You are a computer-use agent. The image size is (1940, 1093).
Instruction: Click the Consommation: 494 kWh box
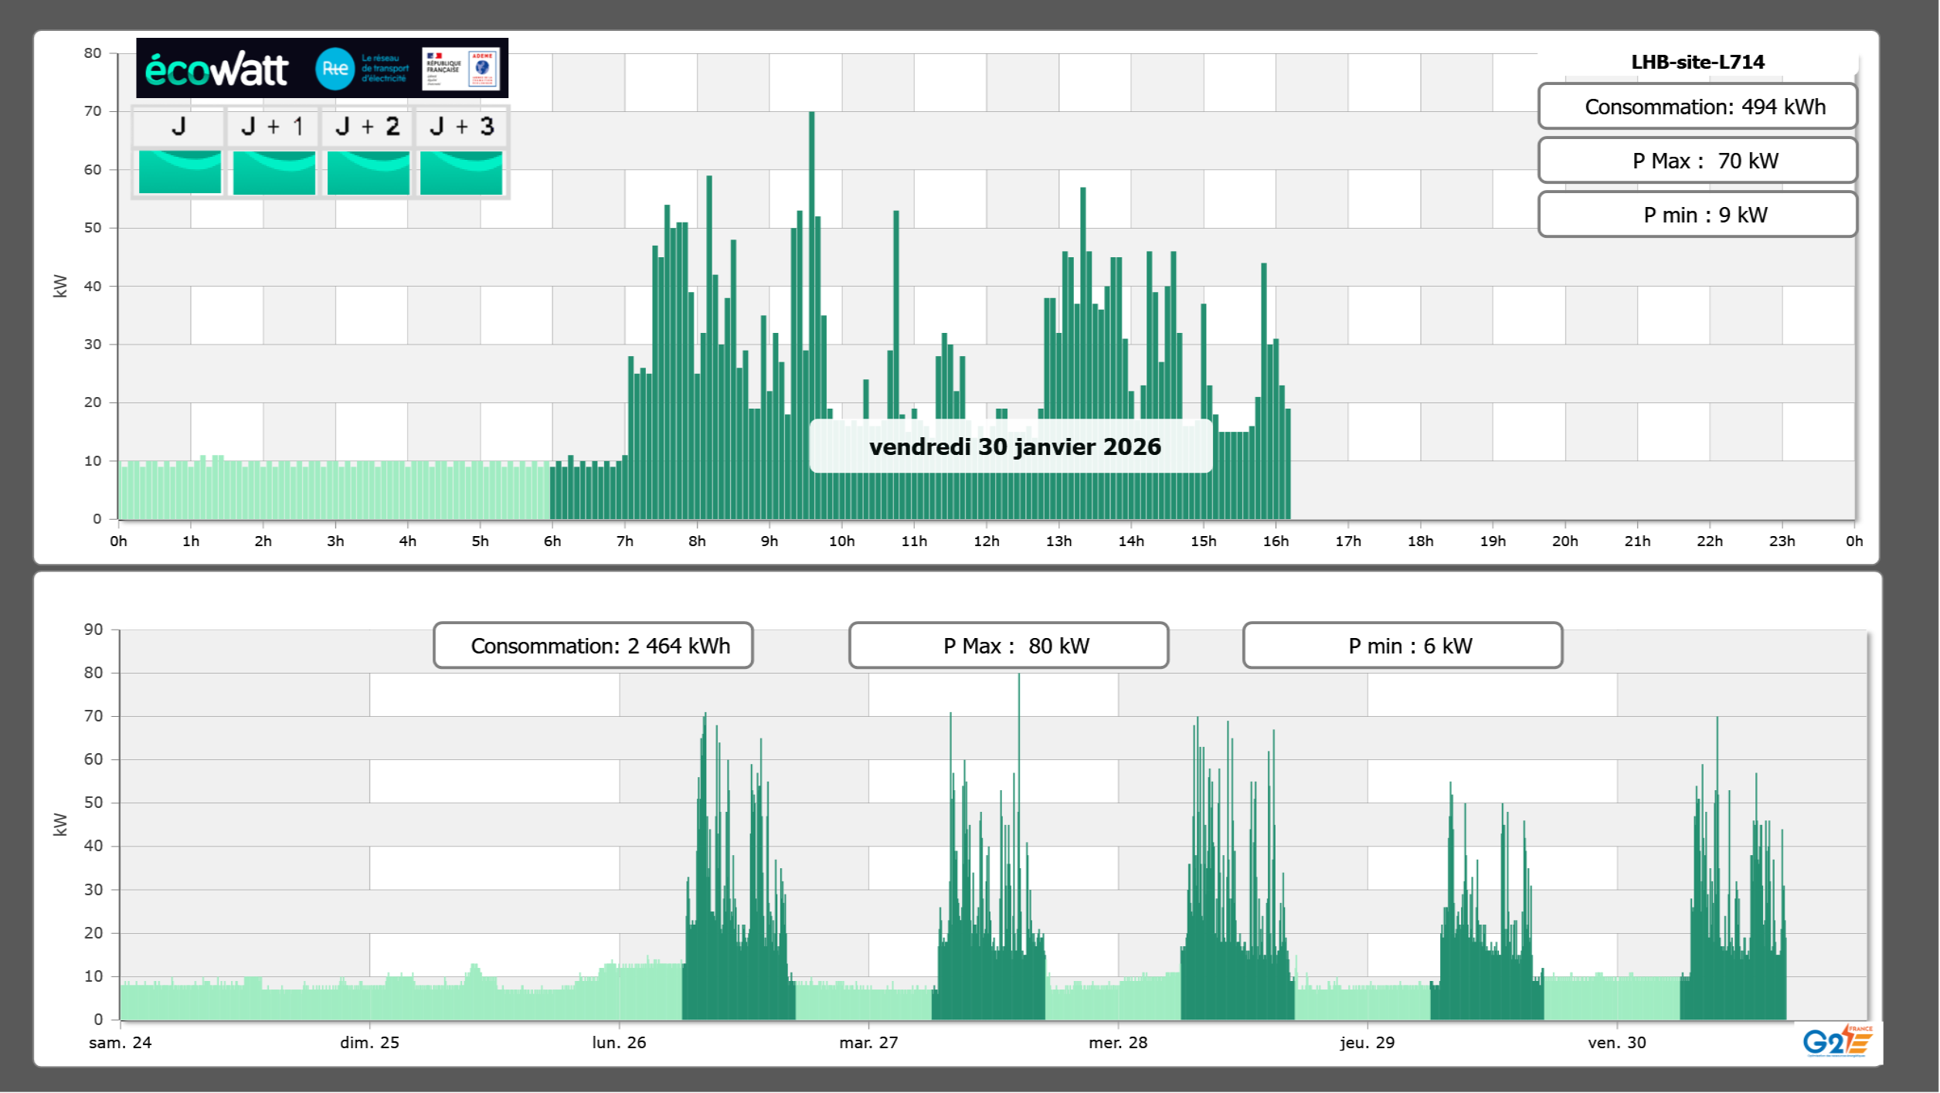point(1697,107)
